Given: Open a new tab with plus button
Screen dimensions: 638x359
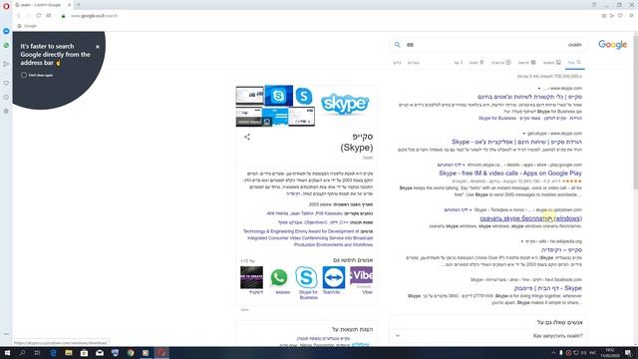Looking at the screenshot, I should 78,5.
